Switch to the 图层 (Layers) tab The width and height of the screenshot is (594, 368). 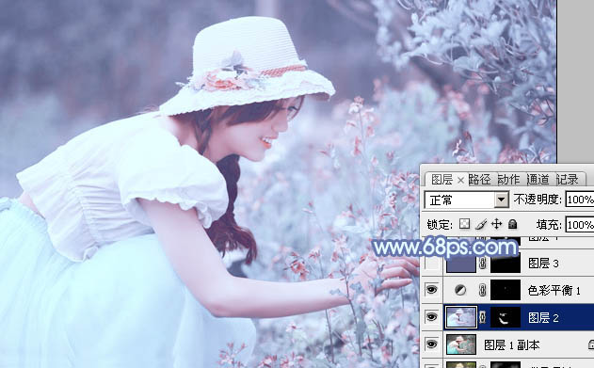click(x=441, y=180)
